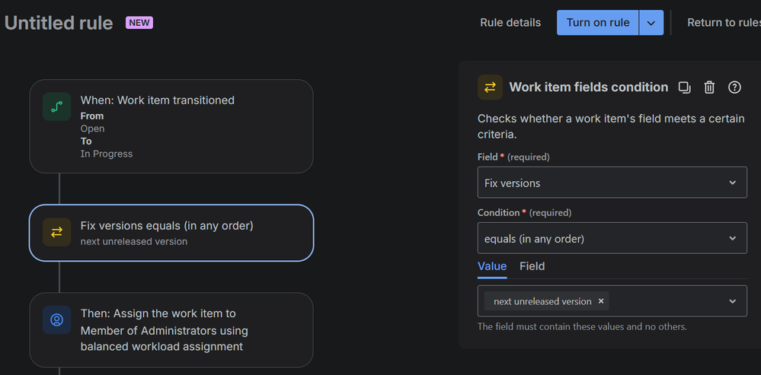Remove the next unreleased version chip
The height and width of the screenshot is (375, 761).
(x=601, y=301)
